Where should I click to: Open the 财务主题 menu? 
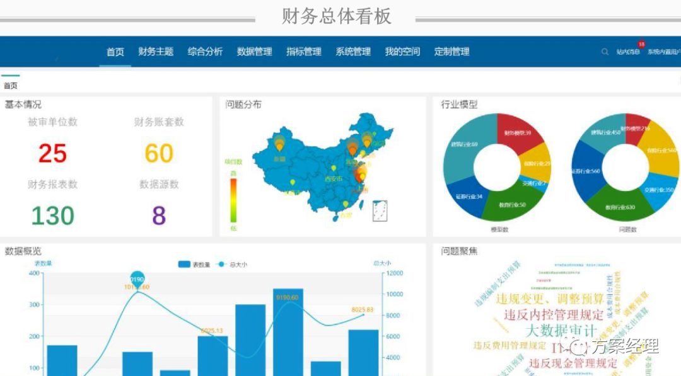point(156,52)
